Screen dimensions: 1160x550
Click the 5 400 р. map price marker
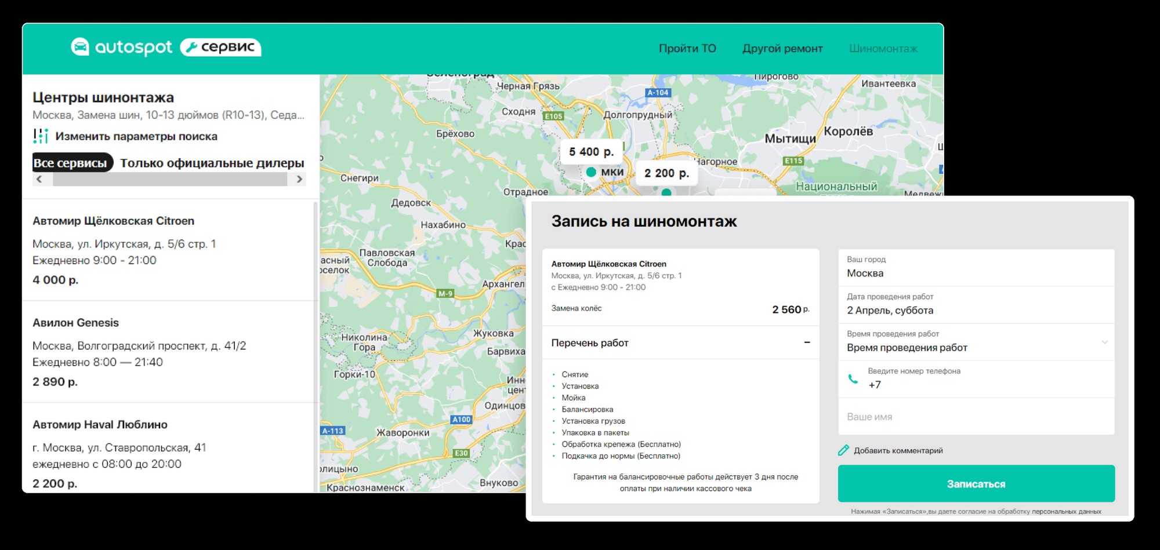pyautogui.click(x=591, y=152)
